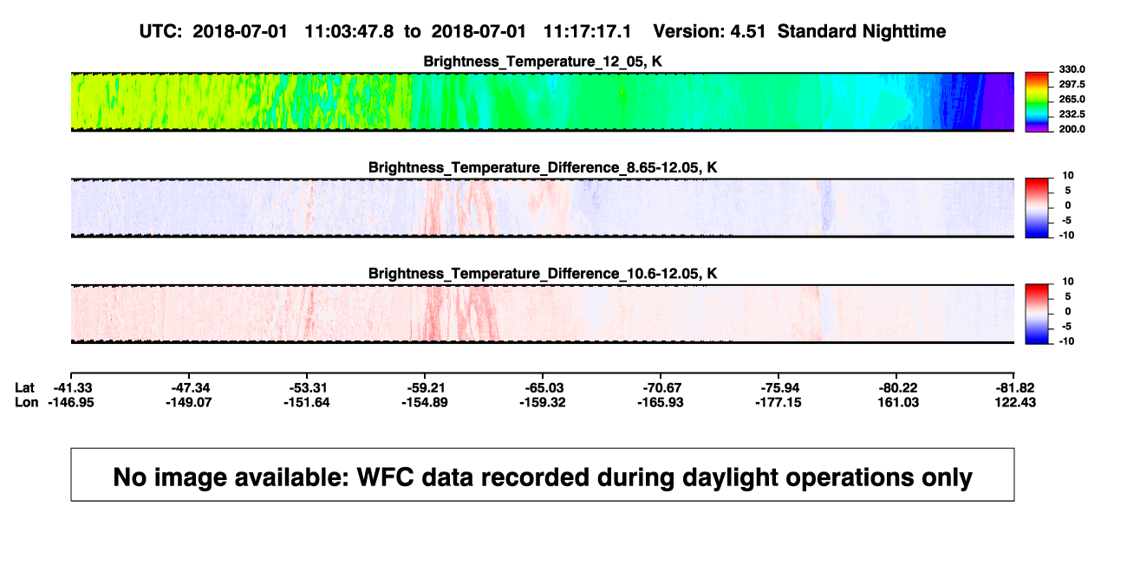Click the 'Brightness_Temperature_Difference_8.65-12.05, K' title
The image size is (1127, 578).
[543, 167]
